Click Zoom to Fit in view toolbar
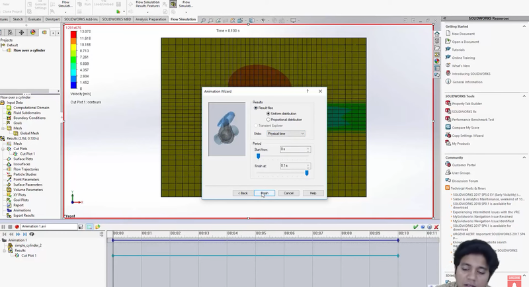Screen dimensions: 529x287 203,20
